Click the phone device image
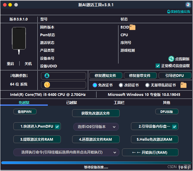The width and height of the screenshot is (193, 171). [19, 40]
